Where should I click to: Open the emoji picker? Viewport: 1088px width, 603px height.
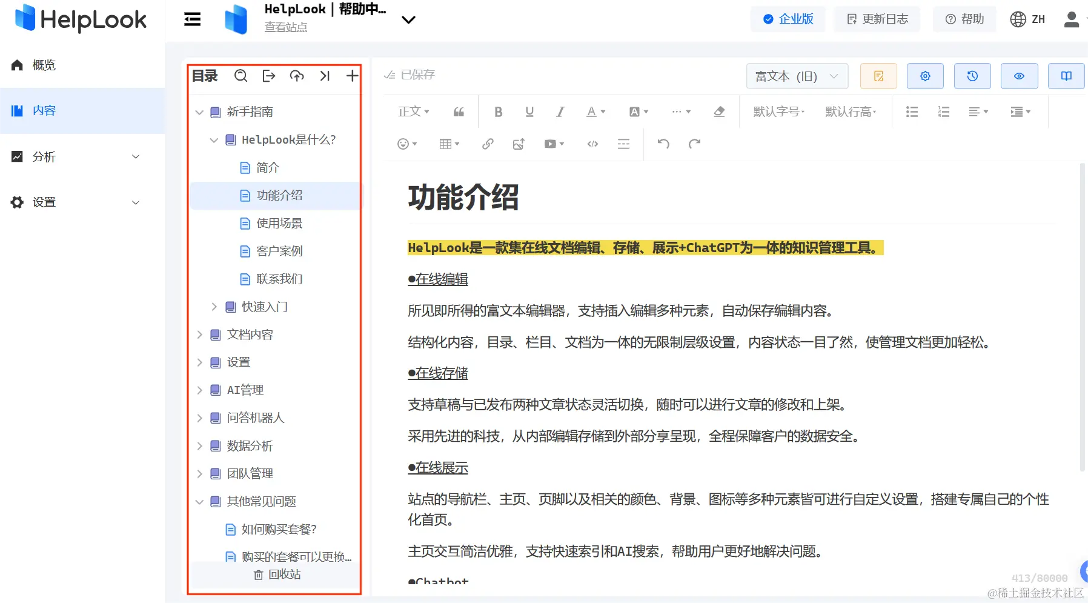pyautogui.click(x=407, y=144)
